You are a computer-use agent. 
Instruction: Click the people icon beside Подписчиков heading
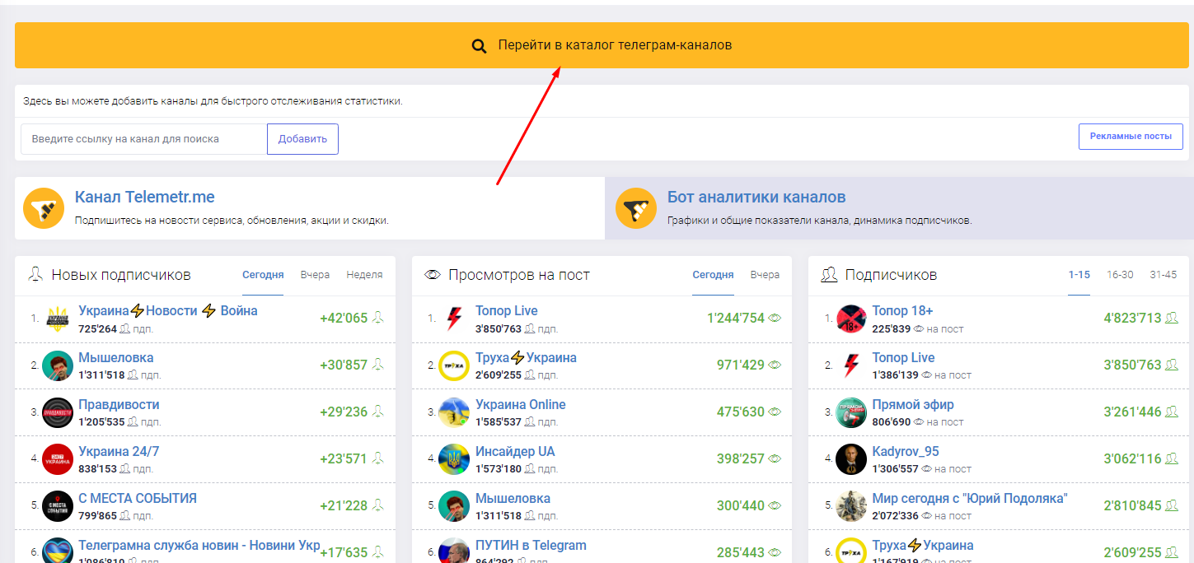(x=829, y=275)
